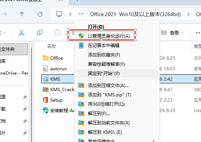Choose 打开(O) in the context menu
This screenshot has width=201, height=142.
(x=96, y=27)
